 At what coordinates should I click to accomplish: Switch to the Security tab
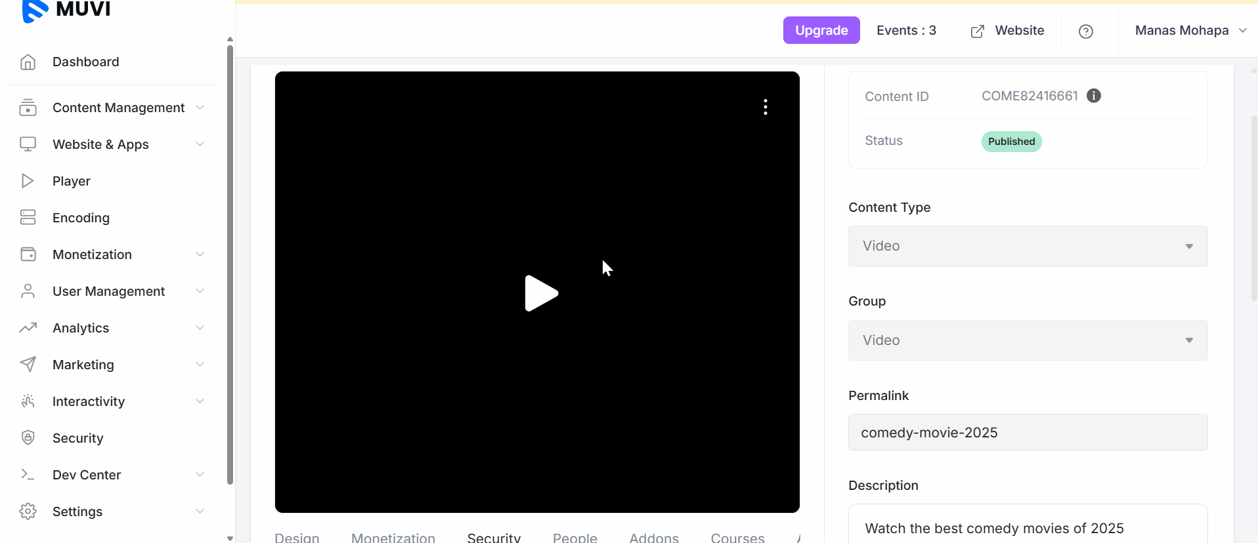pyautogui.click(x=494, y=537)
